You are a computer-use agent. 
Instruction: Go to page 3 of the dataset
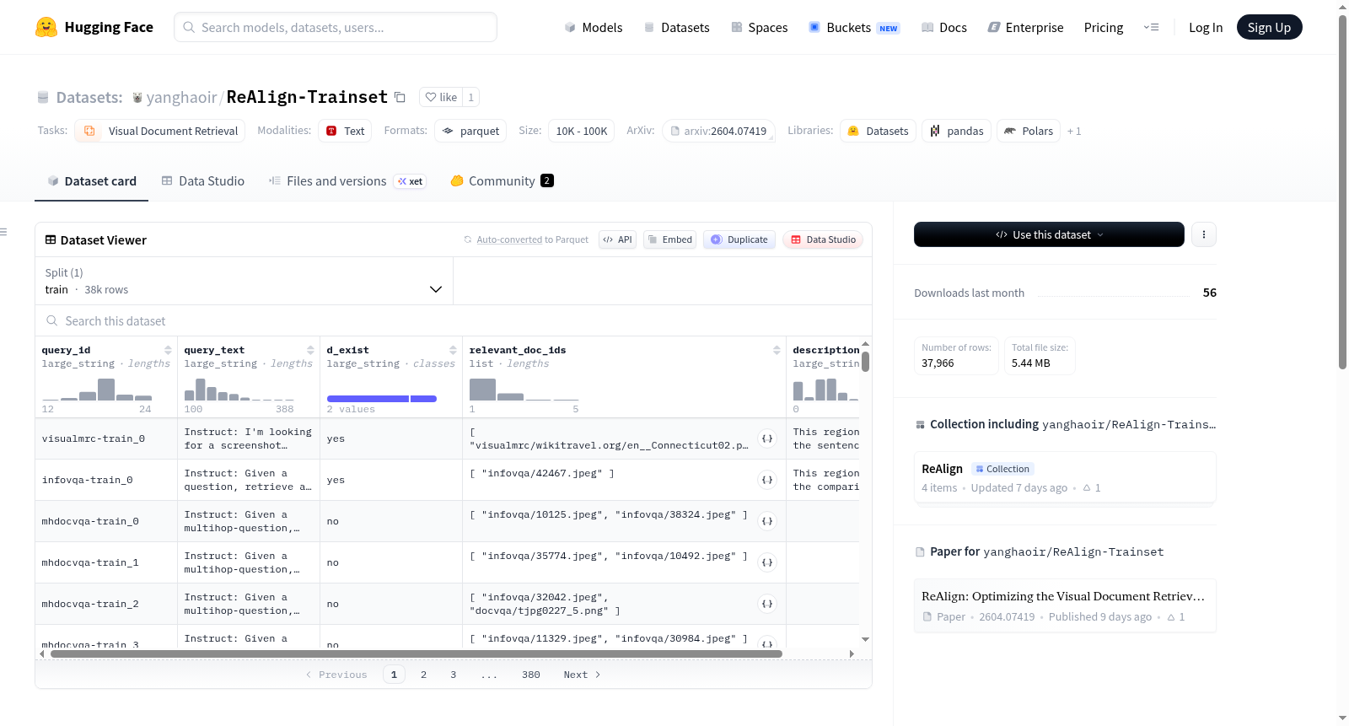point(453,675)
